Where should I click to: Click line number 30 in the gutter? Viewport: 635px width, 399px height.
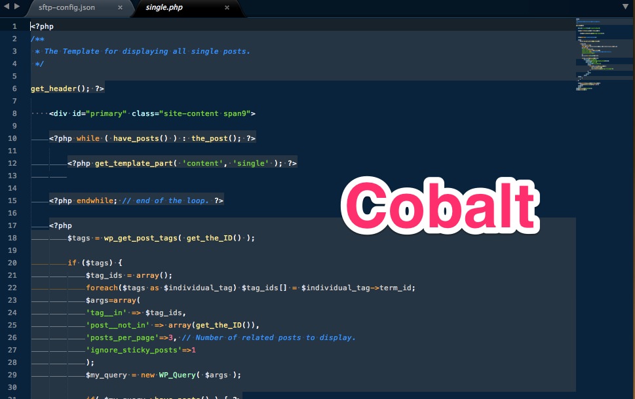pos(12,387)
